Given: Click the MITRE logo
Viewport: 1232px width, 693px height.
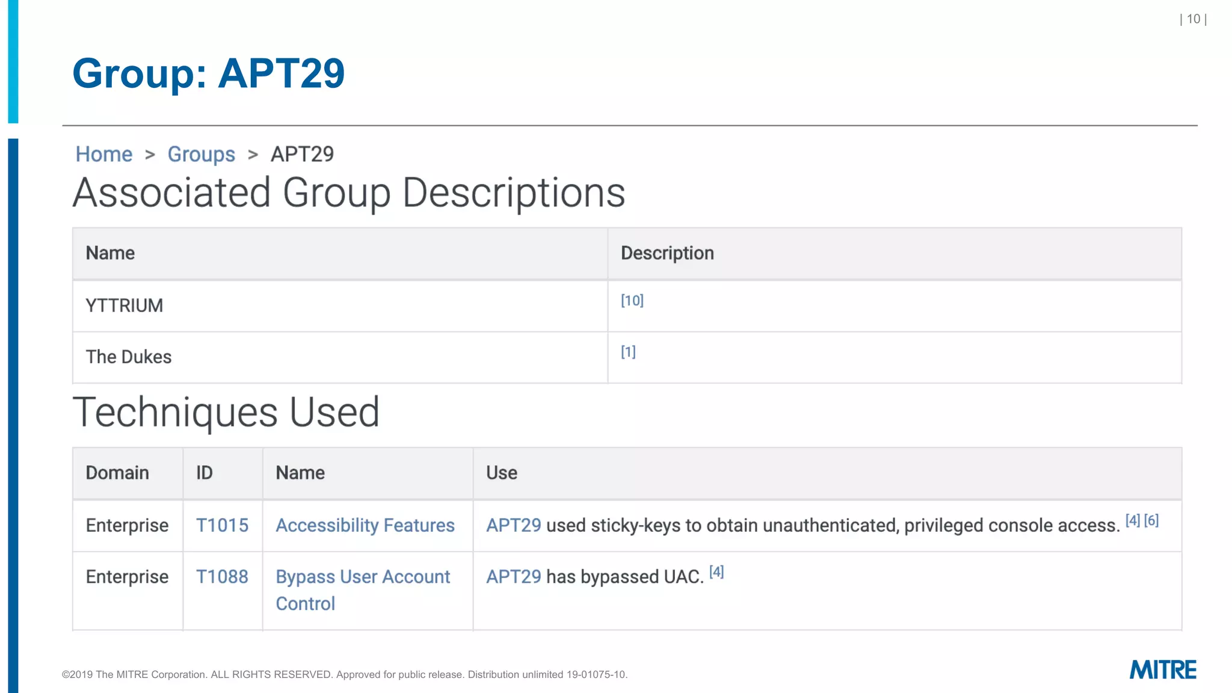Looking at the screenshot, I should [x=1163, y=670].
